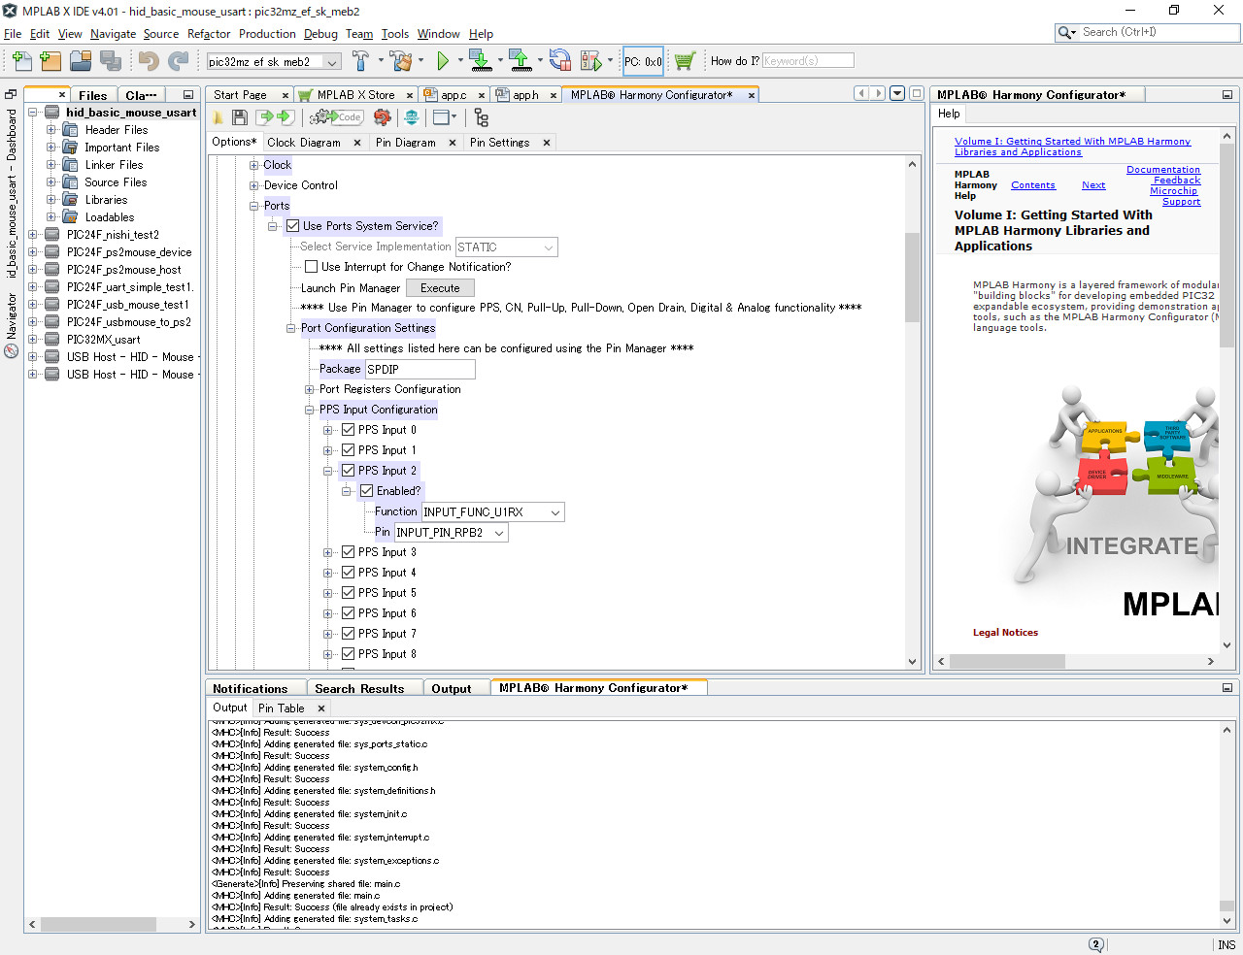The width and height of the screenshot is (1243, 955).
Task: Uncheck the Enabled? checkbox under PPS Input 2
Action: click(x=366, y=491)
